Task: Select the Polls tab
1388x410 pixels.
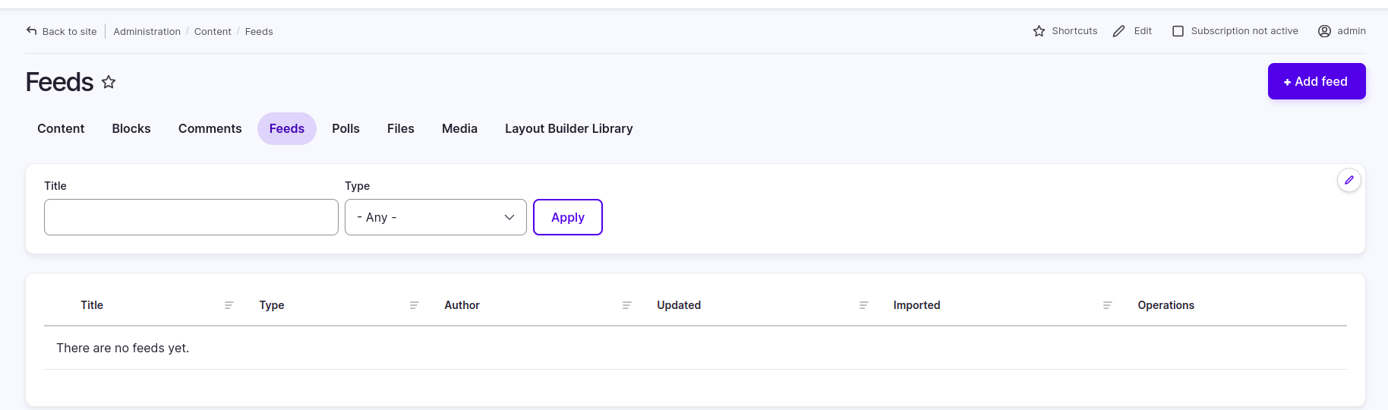Action: tap(345, 128)
